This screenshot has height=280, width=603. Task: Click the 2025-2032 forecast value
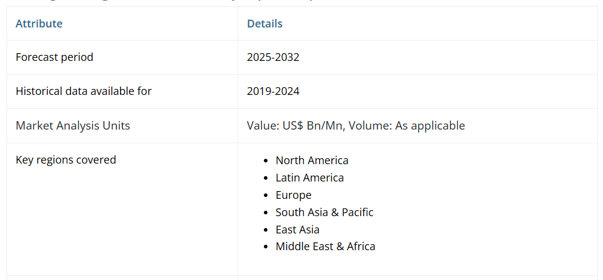tap(273, 57)
